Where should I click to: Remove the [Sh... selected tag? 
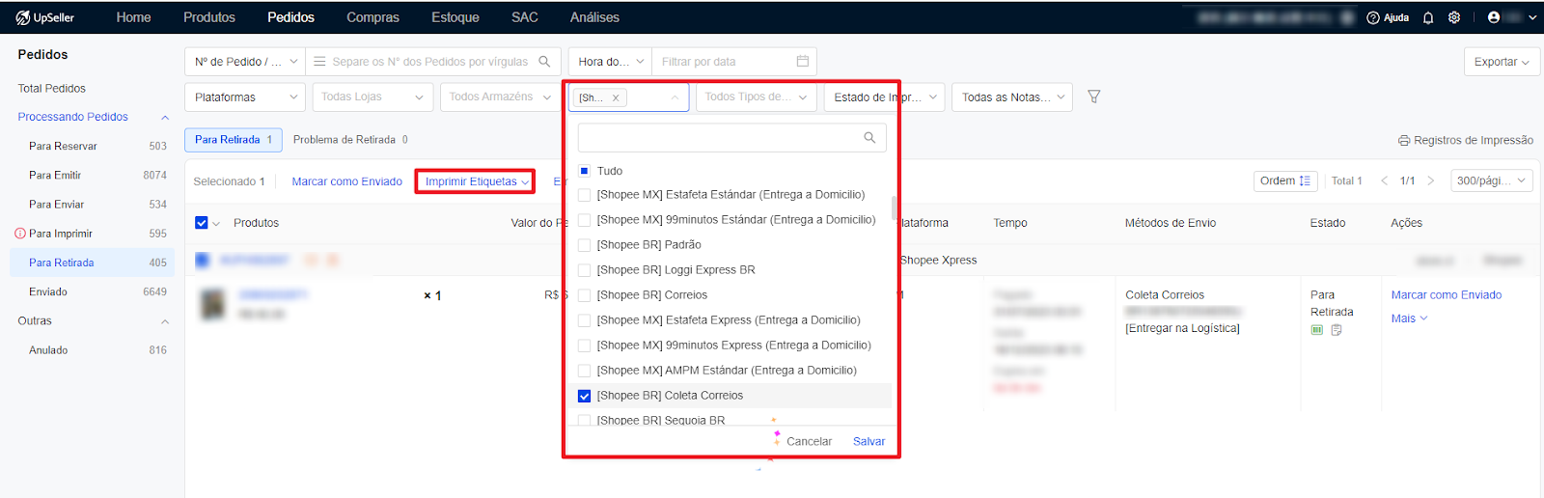point(616,97)
